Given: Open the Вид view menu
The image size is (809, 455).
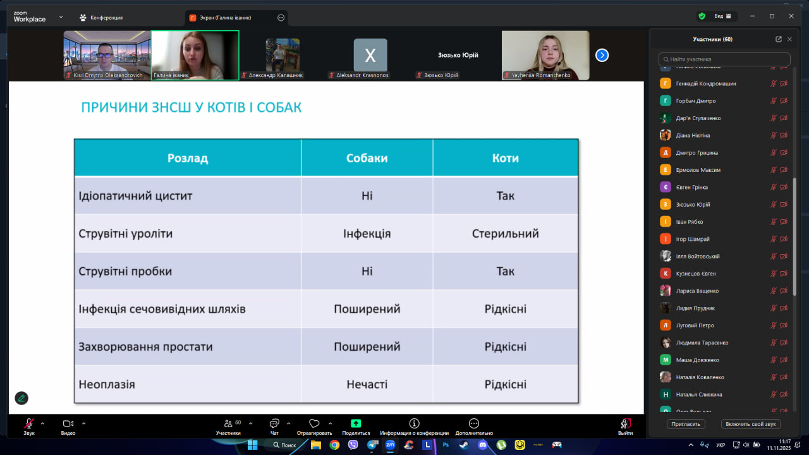Looking at the screenshot, I should pyautogui.click(x=722, y=16).
